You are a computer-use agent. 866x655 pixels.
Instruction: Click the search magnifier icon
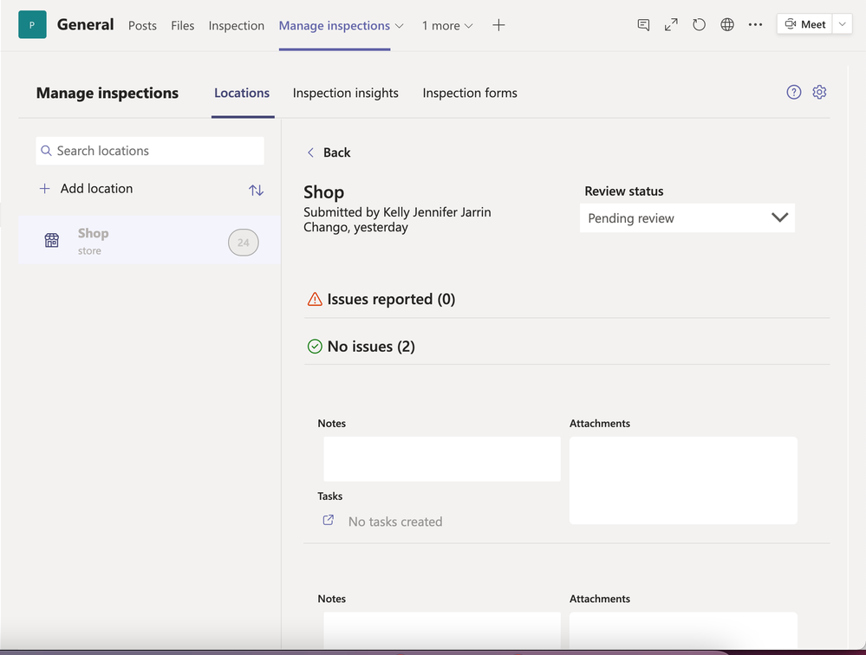(47, 151)
